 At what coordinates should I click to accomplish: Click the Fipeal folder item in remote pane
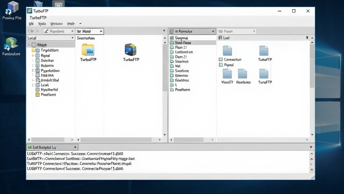click(226, 65)
